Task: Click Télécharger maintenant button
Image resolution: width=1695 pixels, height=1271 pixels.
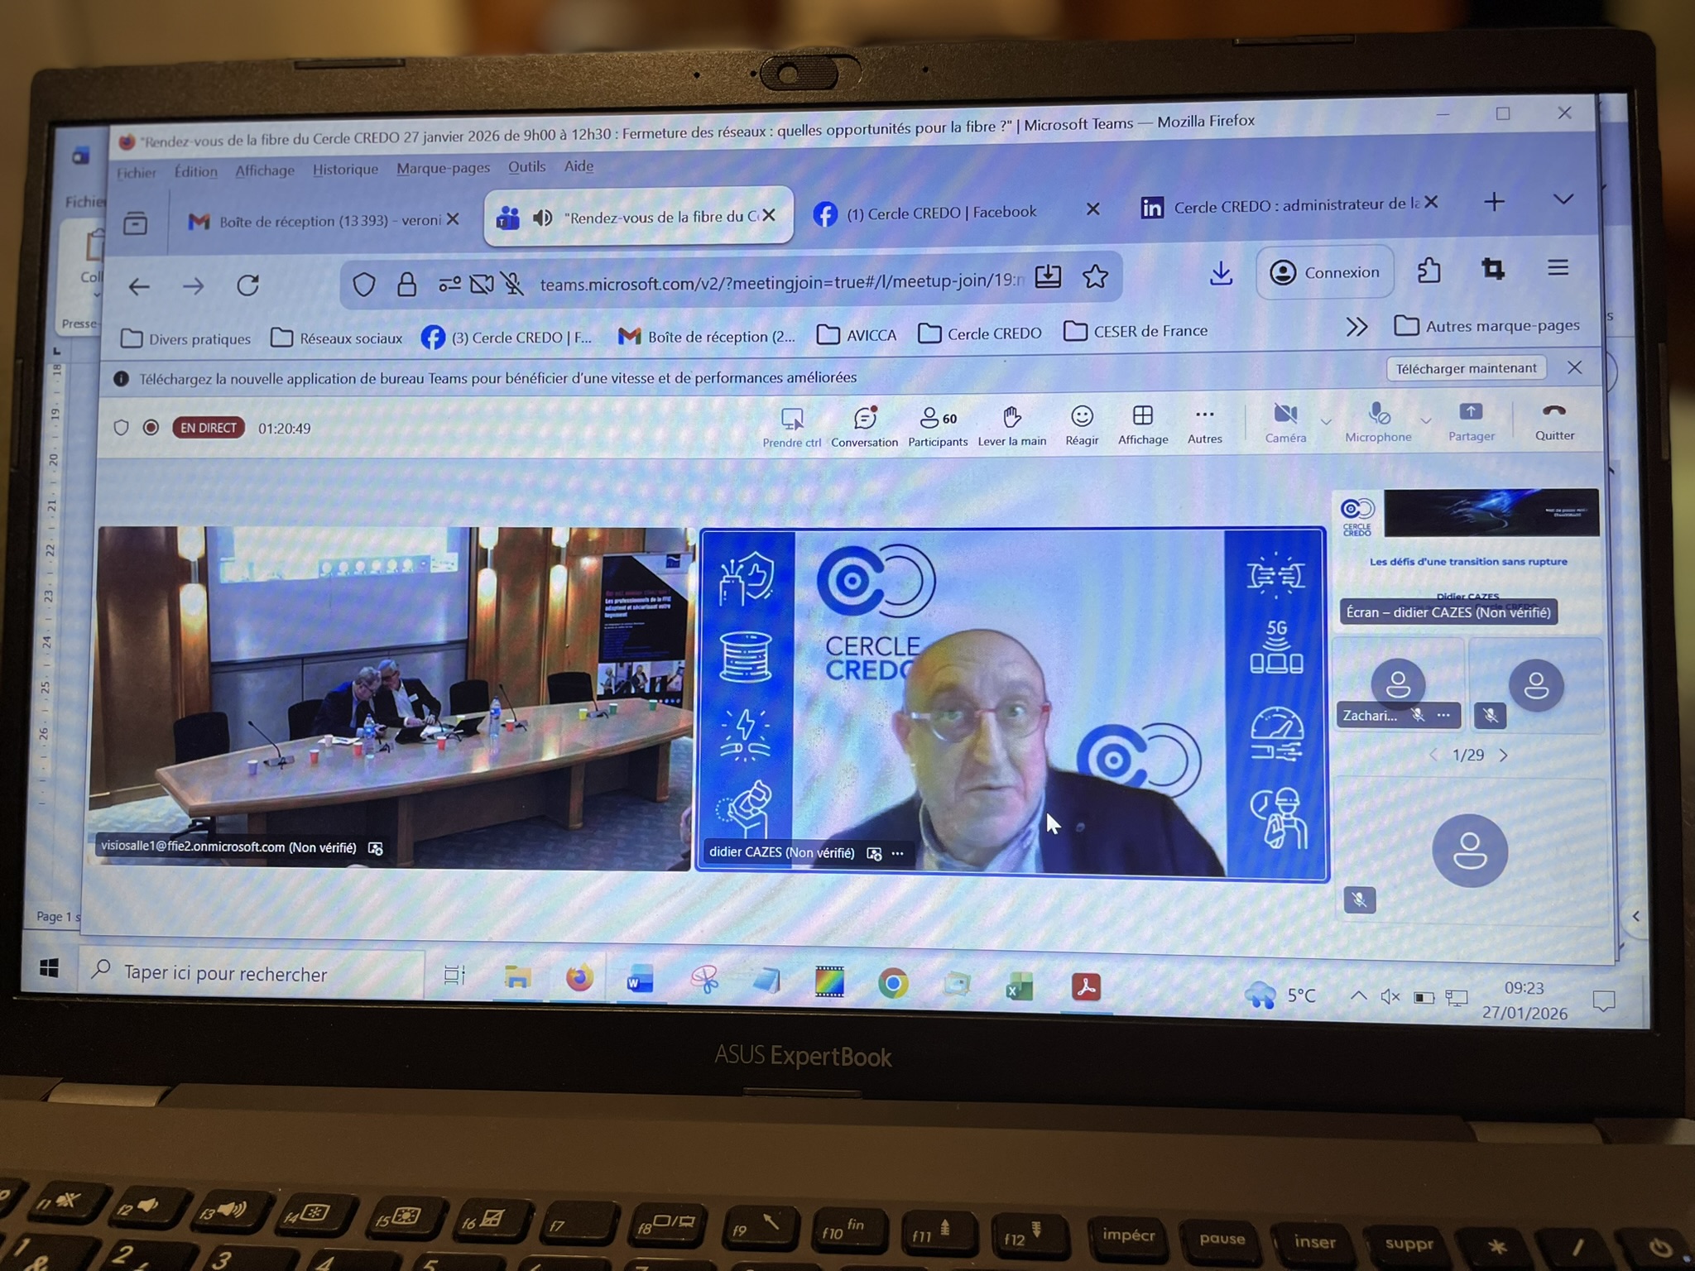Action: (1466, 368)
